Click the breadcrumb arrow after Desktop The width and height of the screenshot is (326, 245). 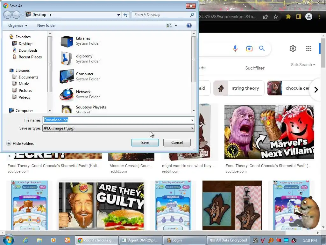[50, 15]
